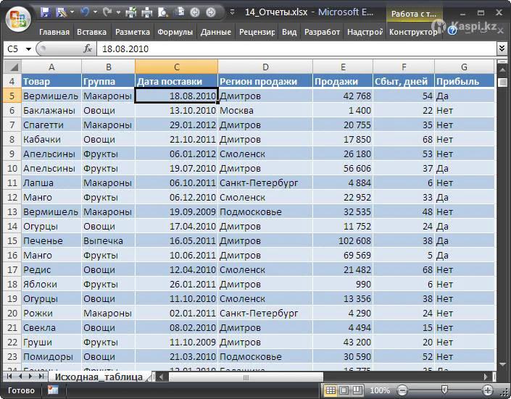This screenshot has height=399, width=511.
Task: Expand the formula bar
Action: 502,49
